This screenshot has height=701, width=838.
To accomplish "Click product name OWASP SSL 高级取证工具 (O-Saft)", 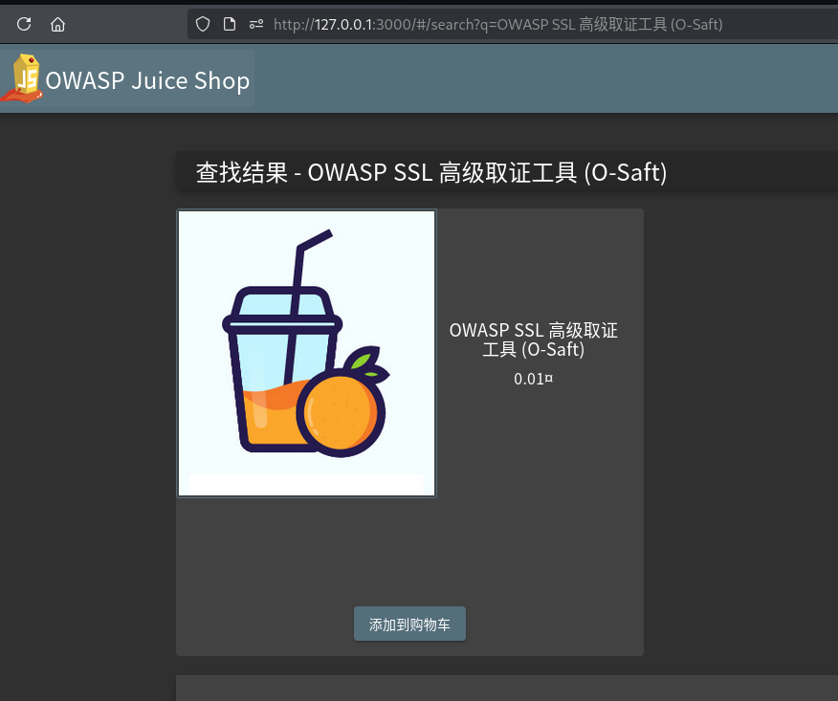I will click(x=534, y=340).
